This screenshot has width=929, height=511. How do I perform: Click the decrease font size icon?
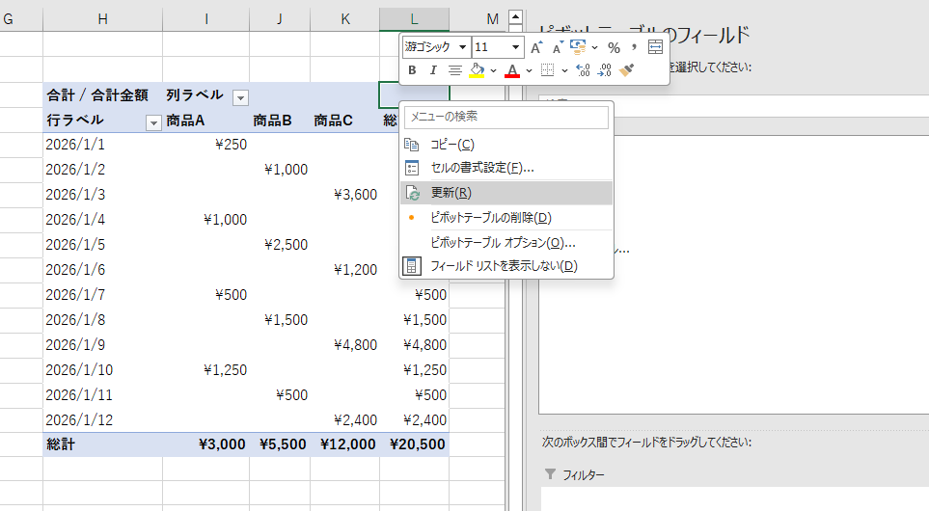click(x=558, y=47)
